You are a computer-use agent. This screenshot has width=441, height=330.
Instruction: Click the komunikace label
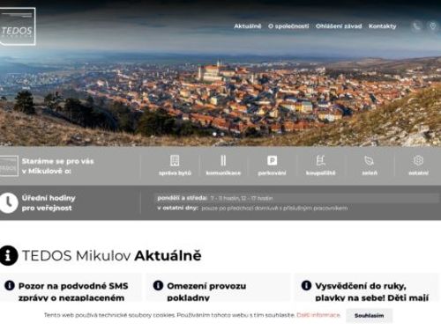223,173
